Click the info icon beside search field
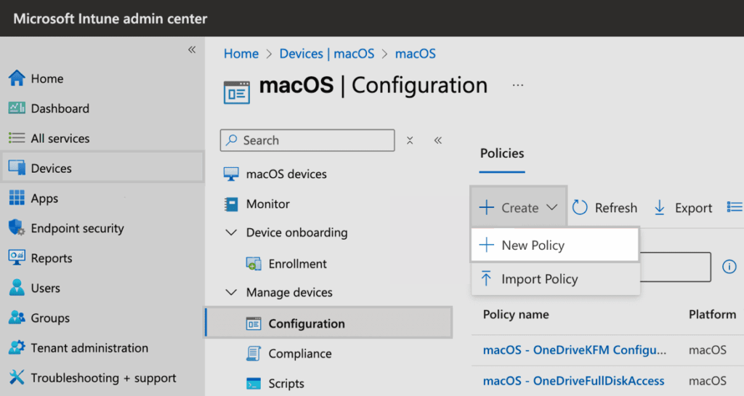This screenshot has height=396, width=744. click(729, 267)
